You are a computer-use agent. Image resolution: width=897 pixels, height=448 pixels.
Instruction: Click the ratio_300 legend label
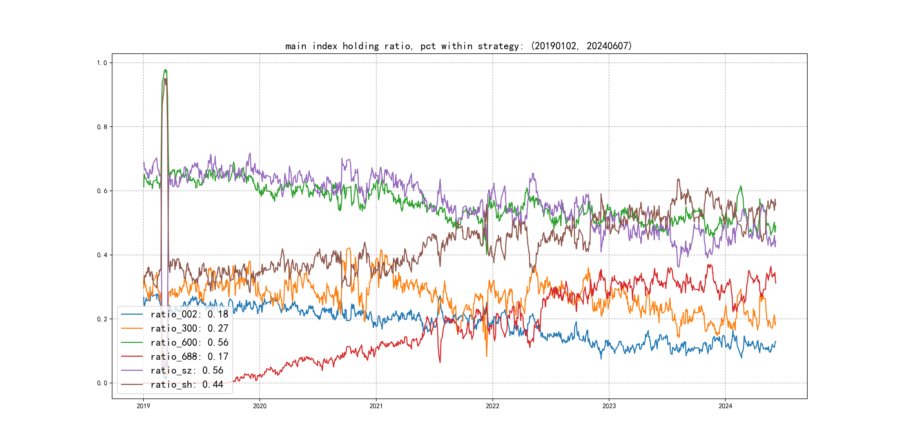(x=189, y=328)
